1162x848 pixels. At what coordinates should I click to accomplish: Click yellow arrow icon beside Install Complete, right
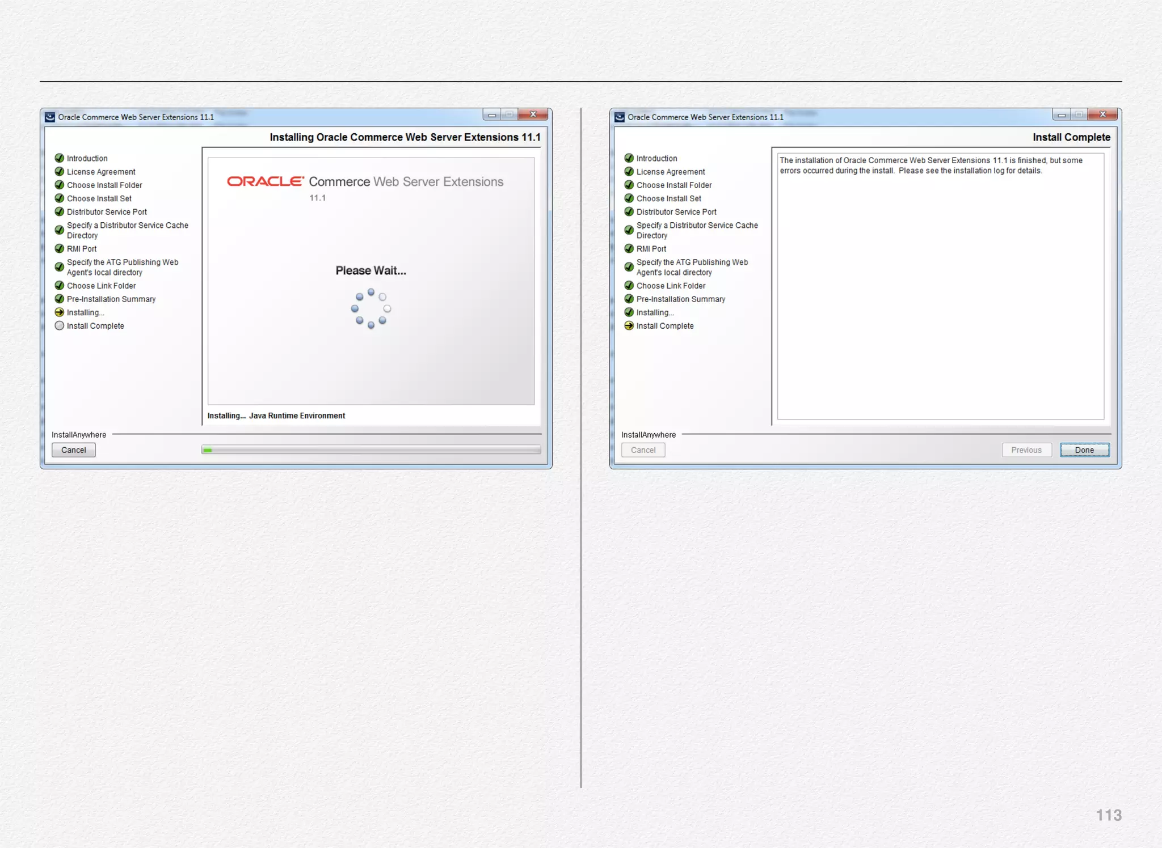(x=629, y=326)
